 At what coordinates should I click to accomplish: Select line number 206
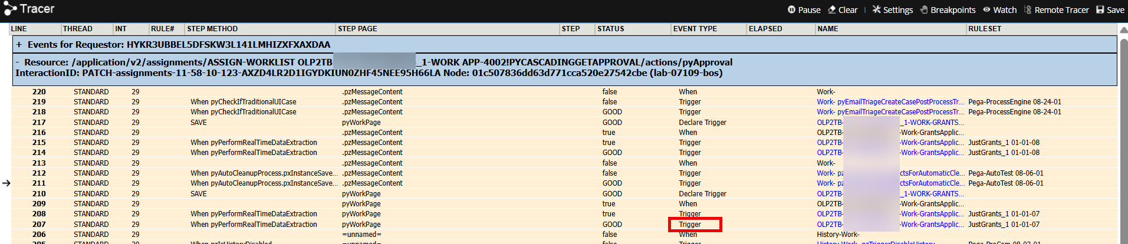tap(39, 235)
